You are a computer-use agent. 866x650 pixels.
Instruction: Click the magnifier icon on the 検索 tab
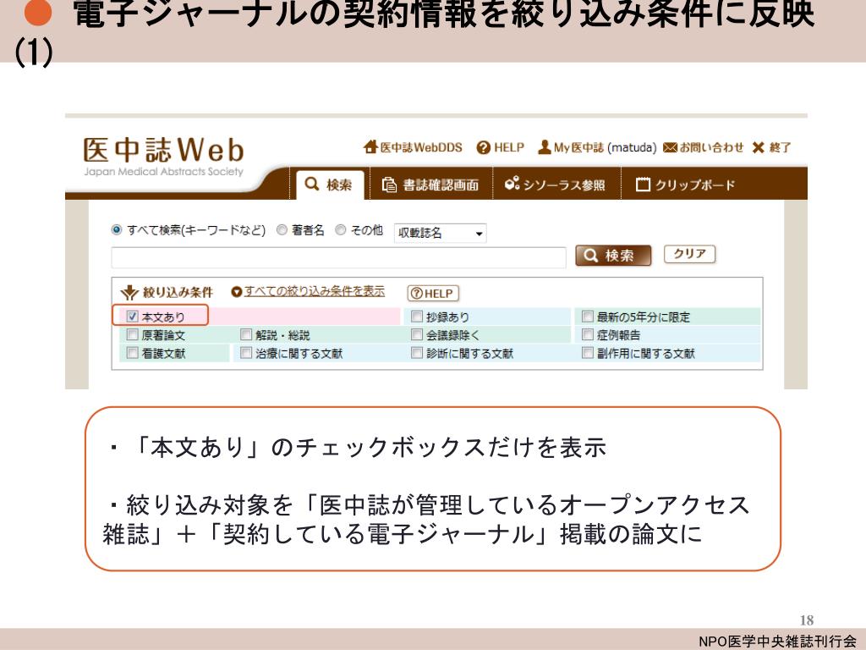pyautogui.click(x=312, y=184)
